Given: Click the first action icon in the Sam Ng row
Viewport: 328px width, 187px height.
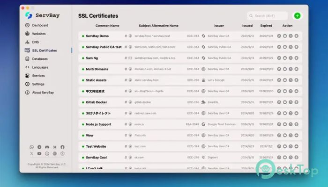Looking at the screenshot, I should (279, 58).
